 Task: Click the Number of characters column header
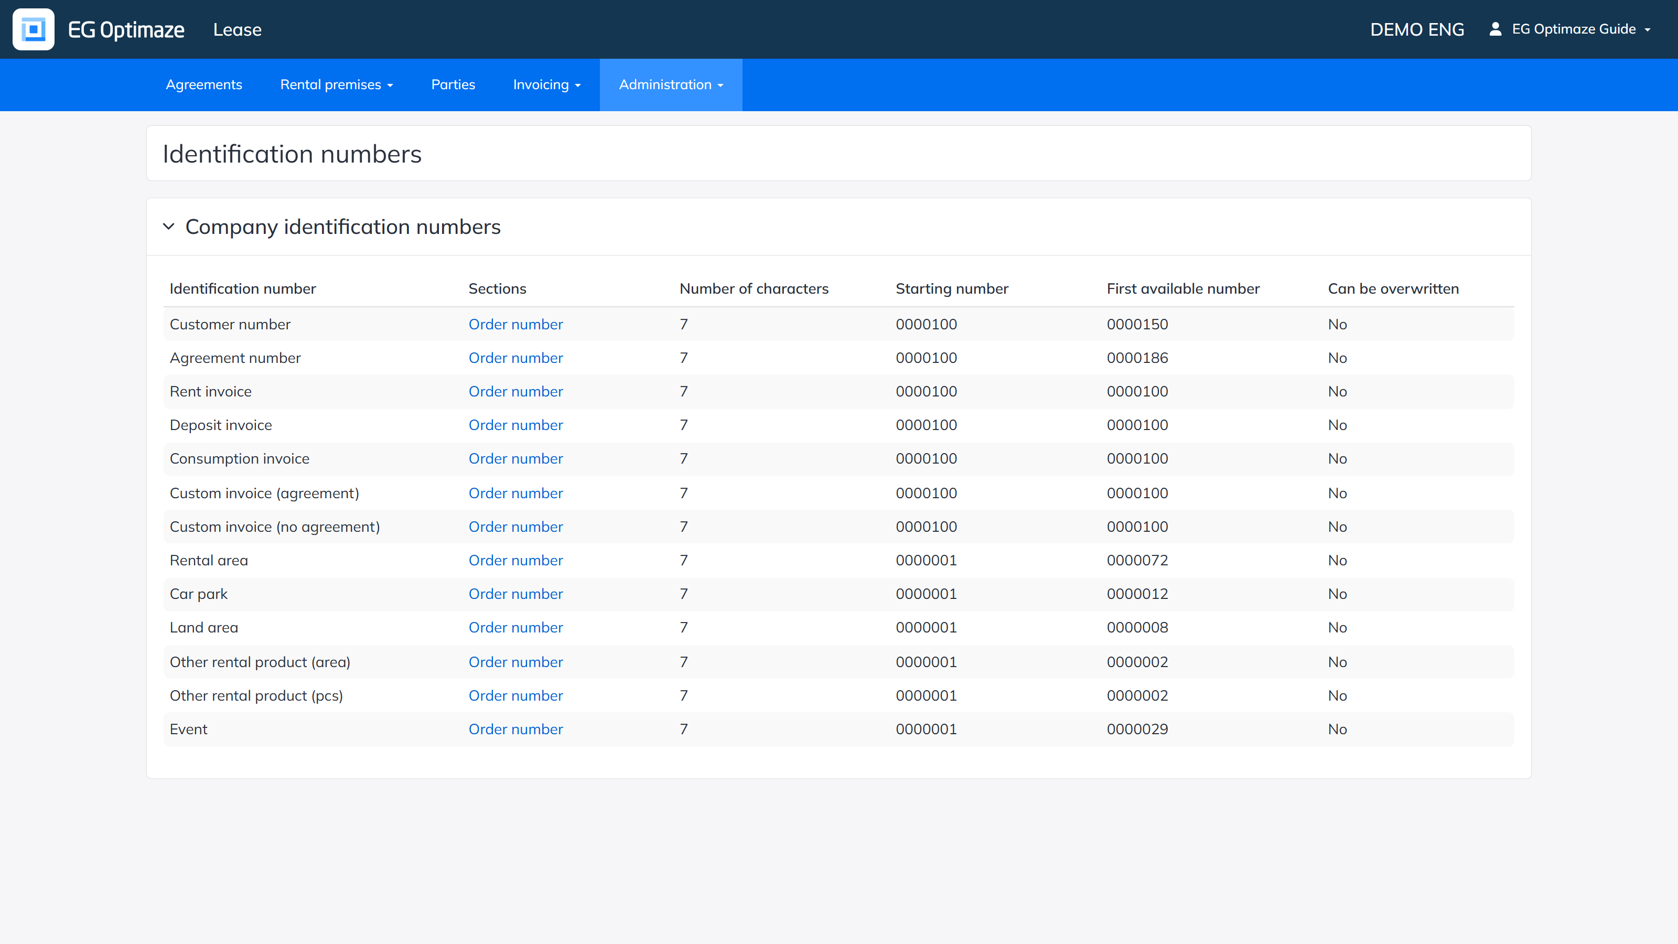[x=755, y=288]
